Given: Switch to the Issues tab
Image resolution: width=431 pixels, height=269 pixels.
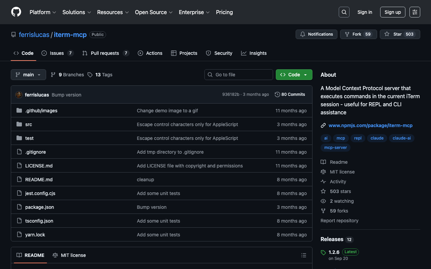Looking at the screenshot, I should tap(57, 53).
